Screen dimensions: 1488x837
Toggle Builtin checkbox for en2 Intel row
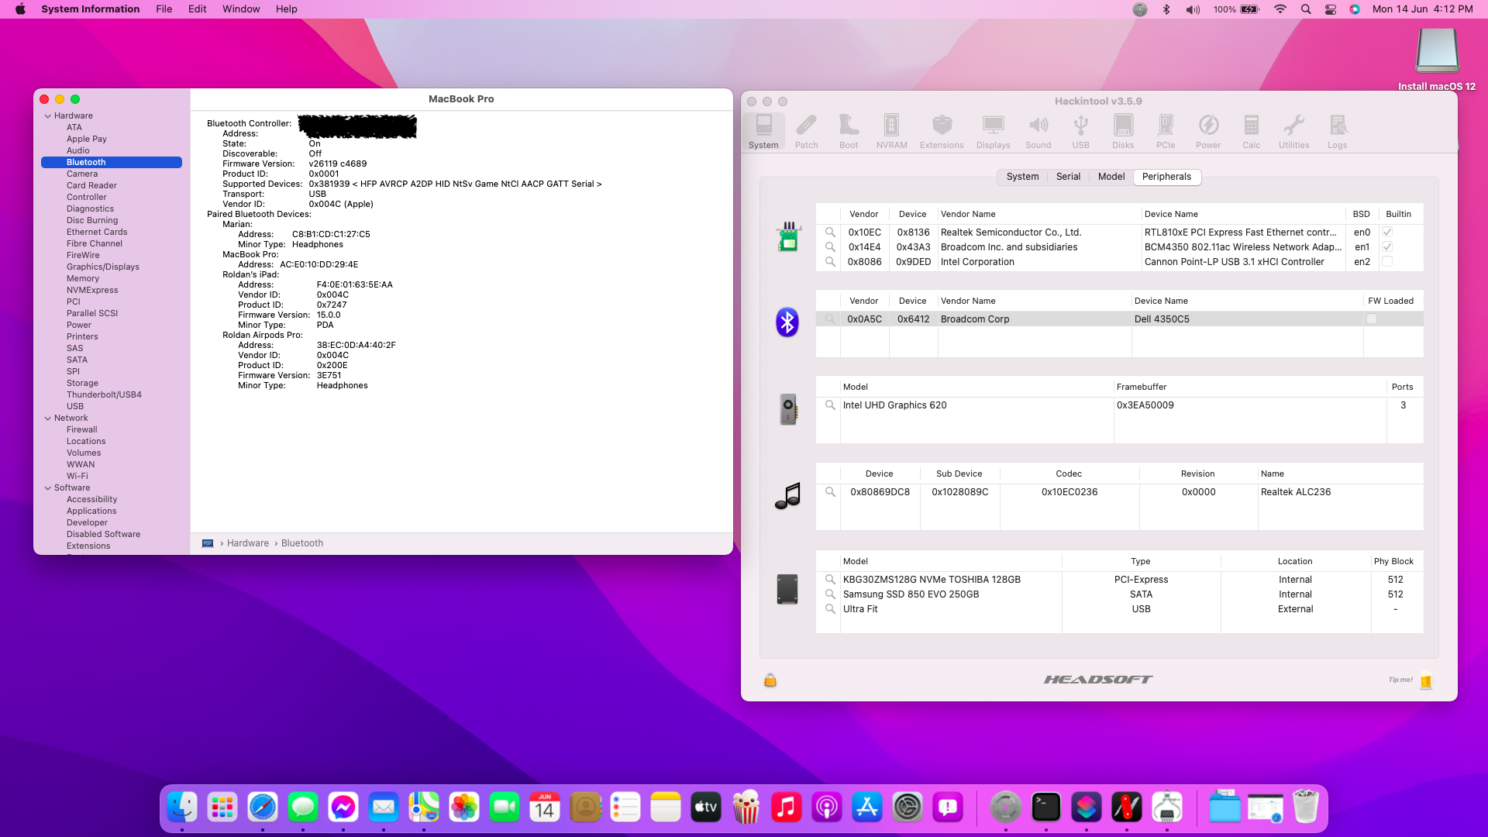1387,262
